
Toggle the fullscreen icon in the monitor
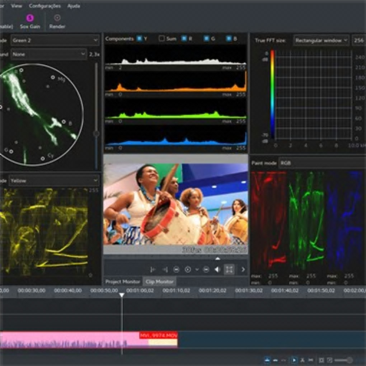[229, 269]
